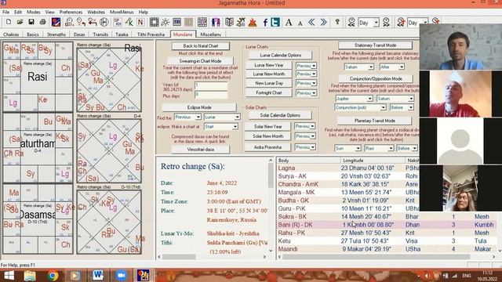Screen dimensions: 502x282
Task: Click the Twitter icon in toolbar
Action: [275, 22]
